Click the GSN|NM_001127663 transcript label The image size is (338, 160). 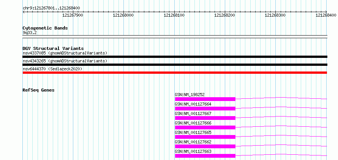[x=193, y=151]
